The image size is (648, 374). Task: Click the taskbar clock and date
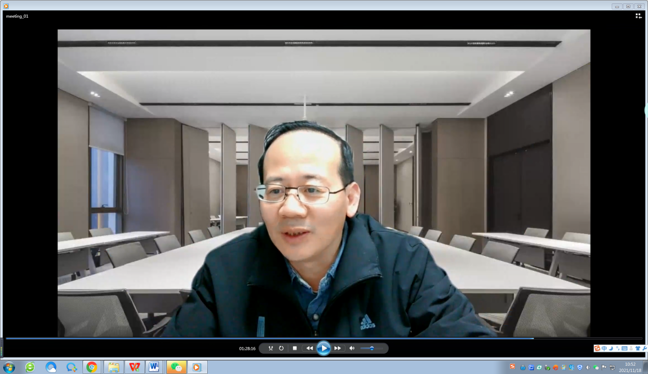pyautogui.click(x=630, y=367)
